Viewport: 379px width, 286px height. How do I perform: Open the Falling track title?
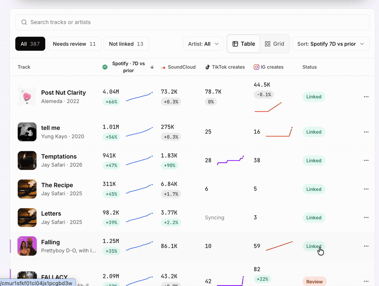point(50,242)
